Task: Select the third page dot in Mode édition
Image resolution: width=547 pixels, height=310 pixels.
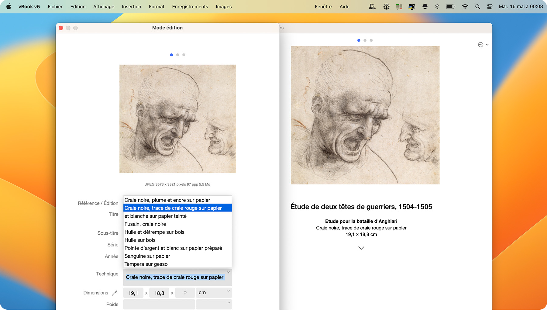Action: (x=184, y=55)
